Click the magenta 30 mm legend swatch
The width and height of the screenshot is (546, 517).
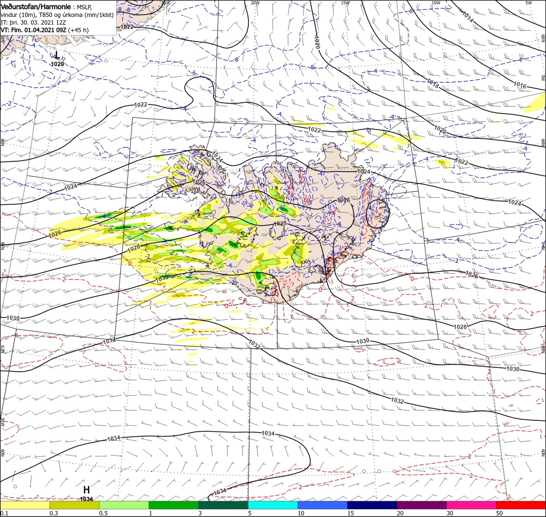[x=472, y=506]
